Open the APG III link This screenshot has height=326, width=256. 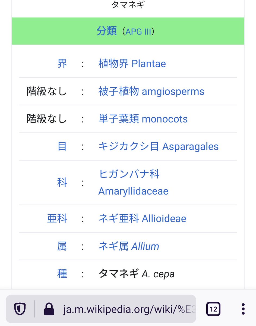coord(138,32)
